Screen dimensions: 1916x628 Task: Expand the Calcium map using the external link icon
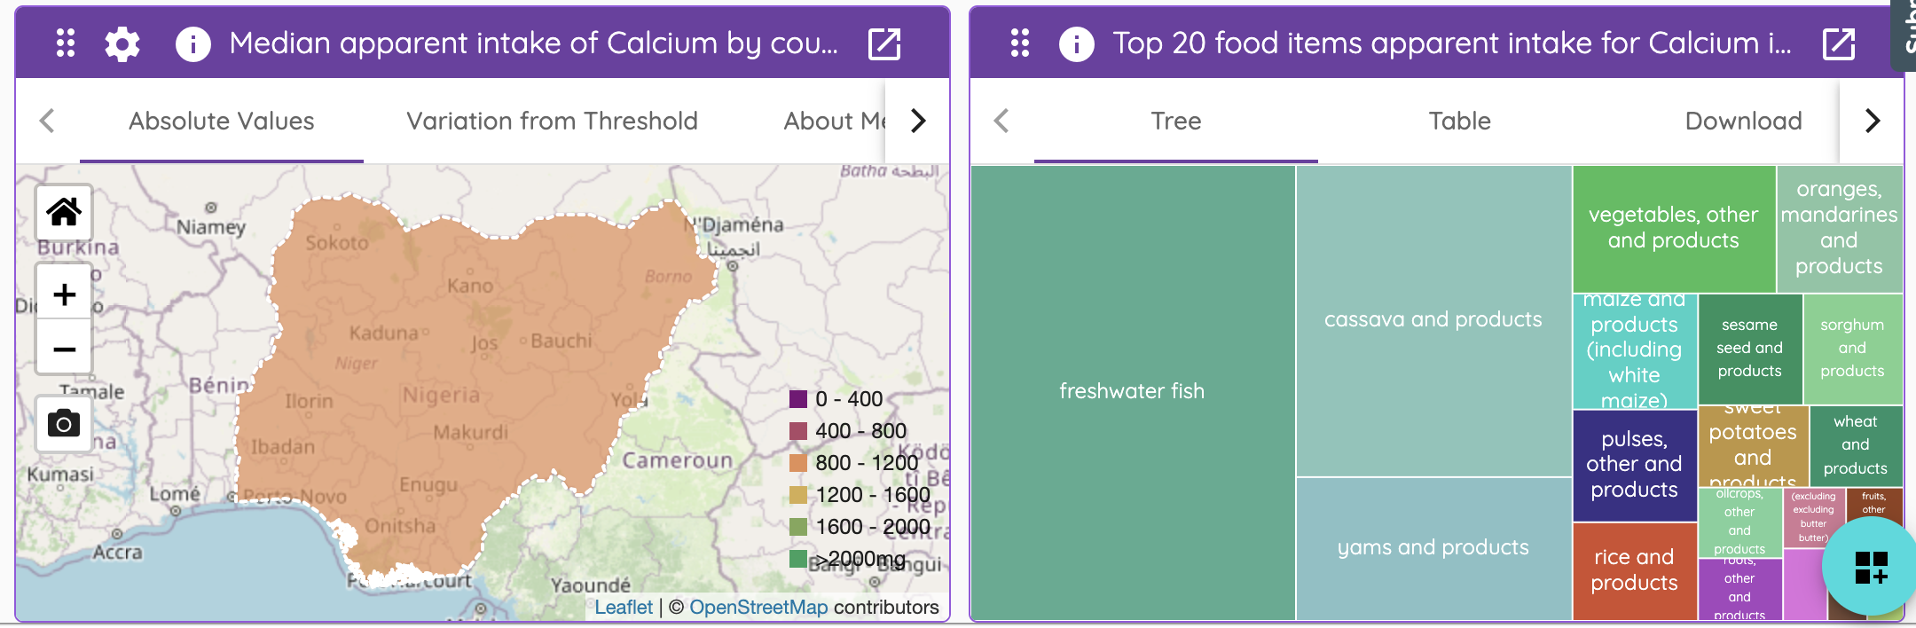pos(885,42)
